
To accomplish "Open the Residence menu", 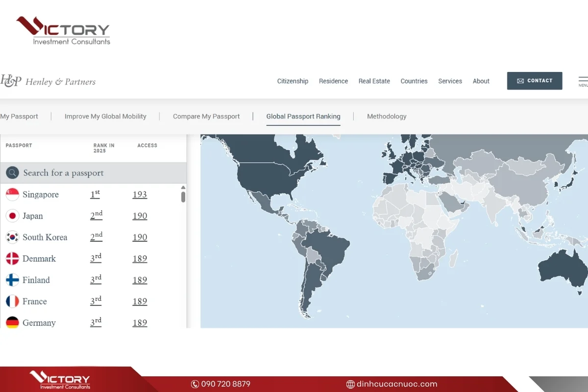I will coord(333,81).
